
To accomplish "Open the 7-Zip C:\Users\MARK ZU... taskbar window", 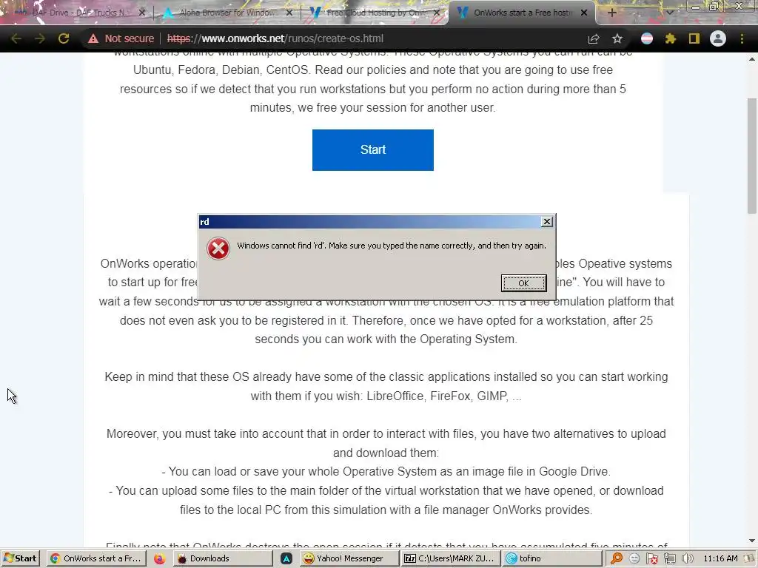I will point(451,558).
